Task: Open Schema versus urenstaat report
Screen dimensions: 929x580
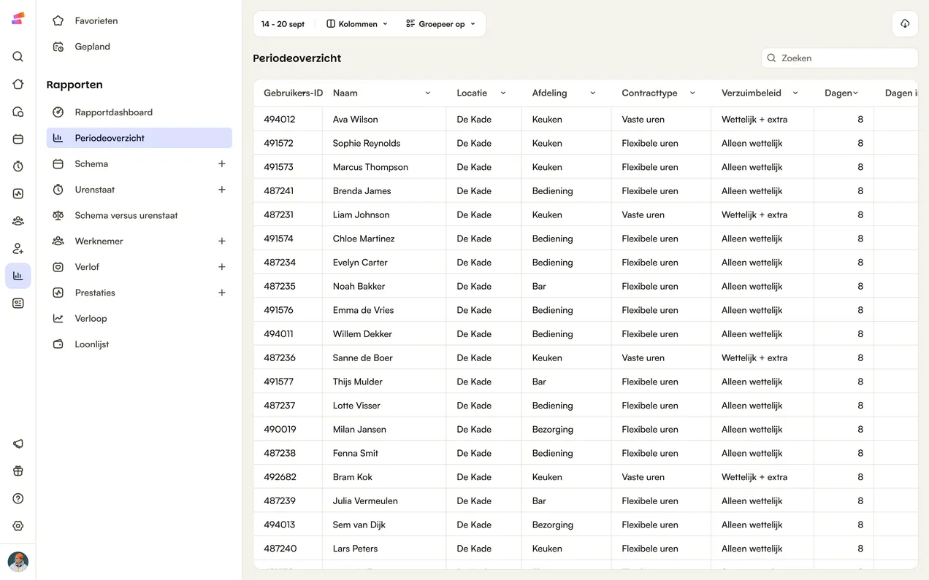Action: click(139, 215)
